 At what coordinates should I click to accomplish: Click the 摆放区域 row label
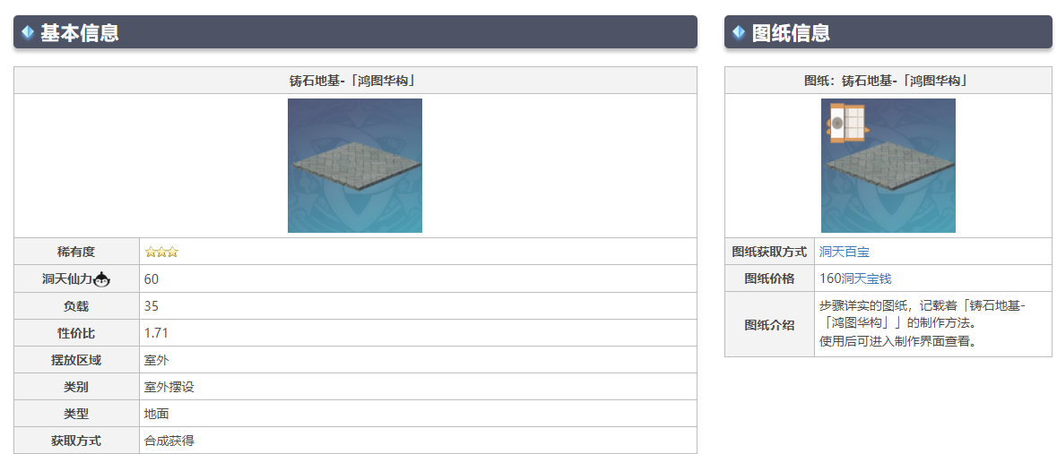[76, 360]
